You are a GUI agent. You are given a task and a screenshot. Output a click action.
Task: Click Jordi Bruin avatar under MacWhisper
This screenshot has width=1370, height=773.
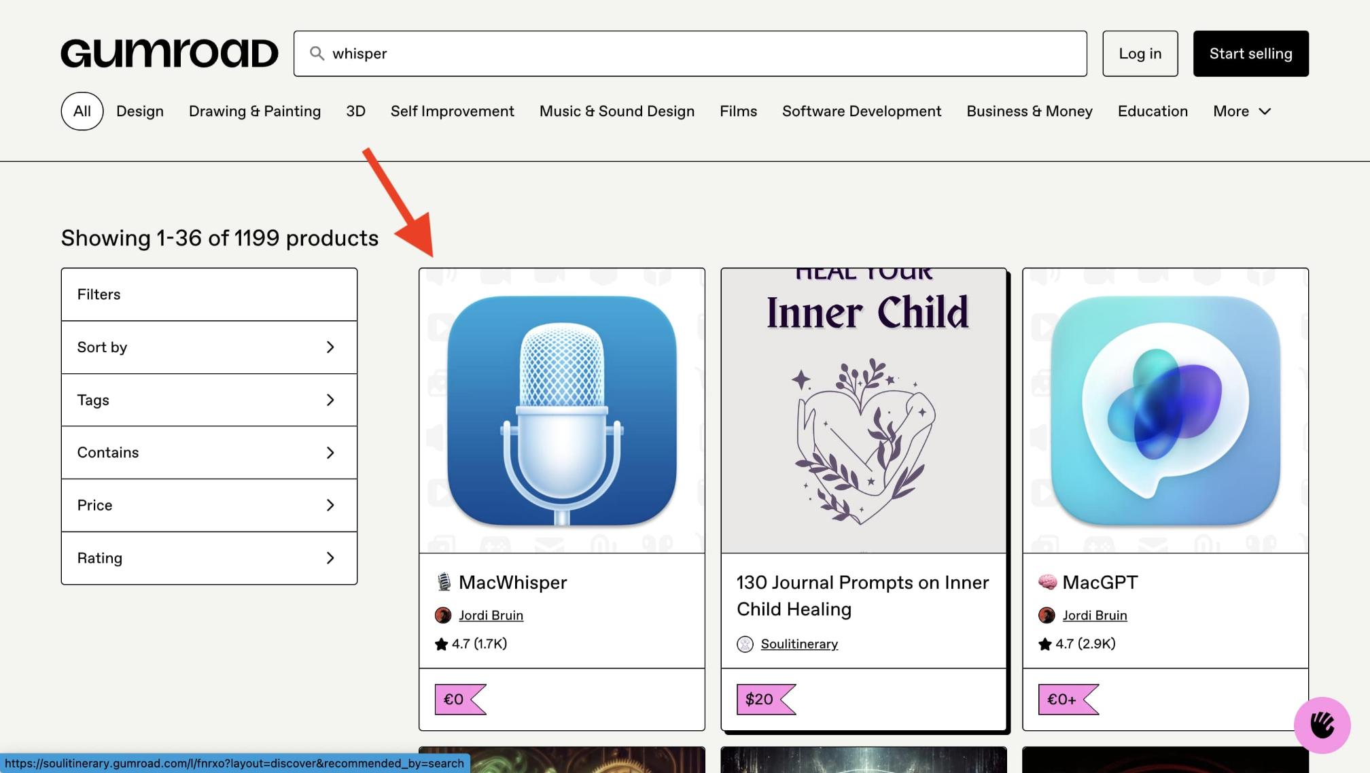pyautogui.click(x=443, y=615)
